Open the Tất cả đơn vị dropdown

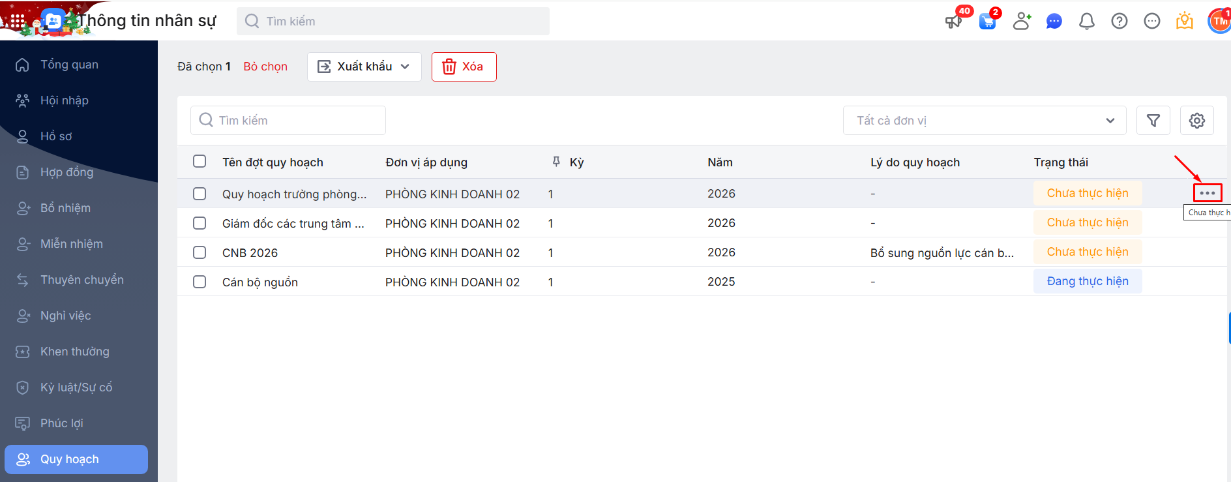coord(984,121)
